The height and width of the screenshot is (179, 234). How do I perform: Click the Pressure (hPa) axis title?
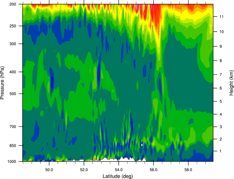coord(2,83)
